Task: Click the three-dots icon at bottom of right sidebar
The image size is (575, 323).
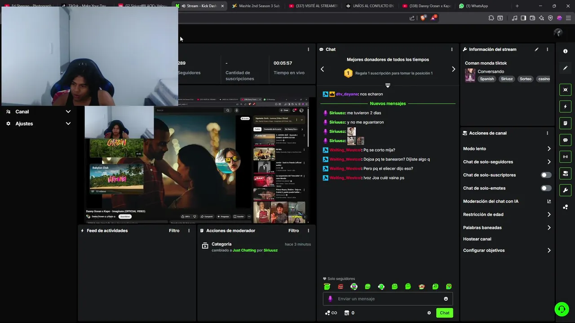Action: click(565, 207)
